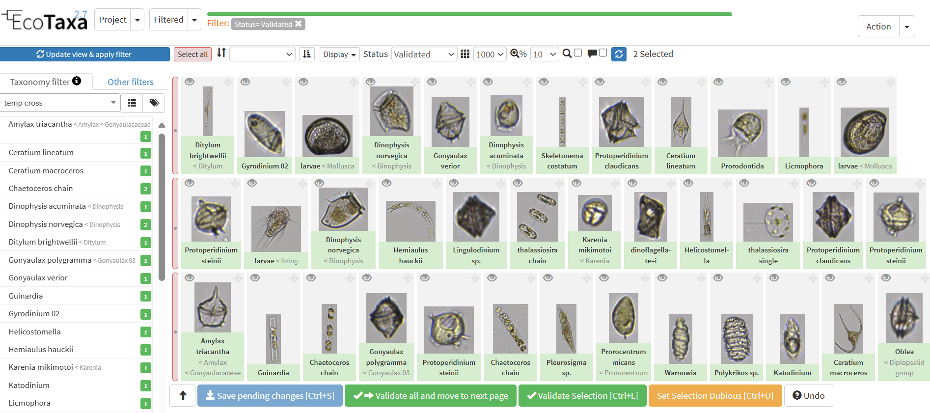Click the eye icon on Oblea image
930x413 pixels.
[x=886, y=278]
